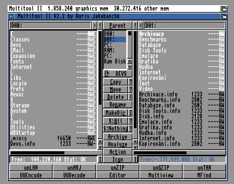The image size is (234, 184).
Task: Click the question mark beside S:Nothing
Action: (130, 129)
